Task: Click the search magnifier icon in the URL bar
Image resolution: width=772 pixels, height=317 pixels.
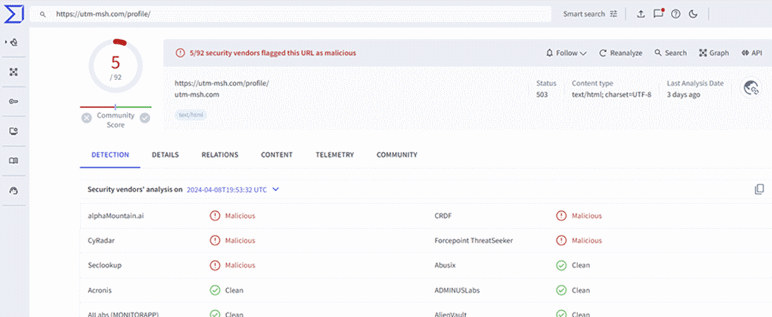Action: click(43, 14)
